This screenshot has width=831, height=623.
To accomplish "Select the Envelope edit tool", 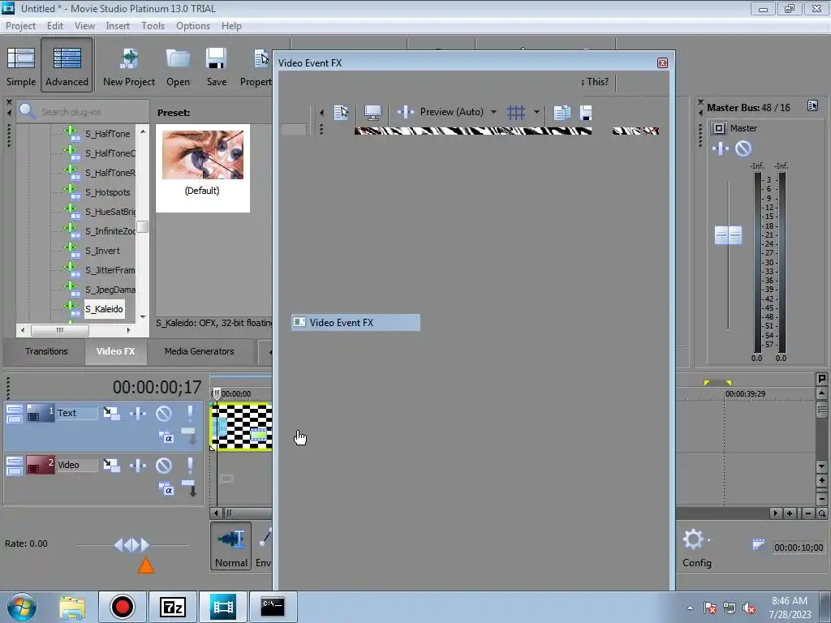I will pyautogui.click(x=263, y=546).
